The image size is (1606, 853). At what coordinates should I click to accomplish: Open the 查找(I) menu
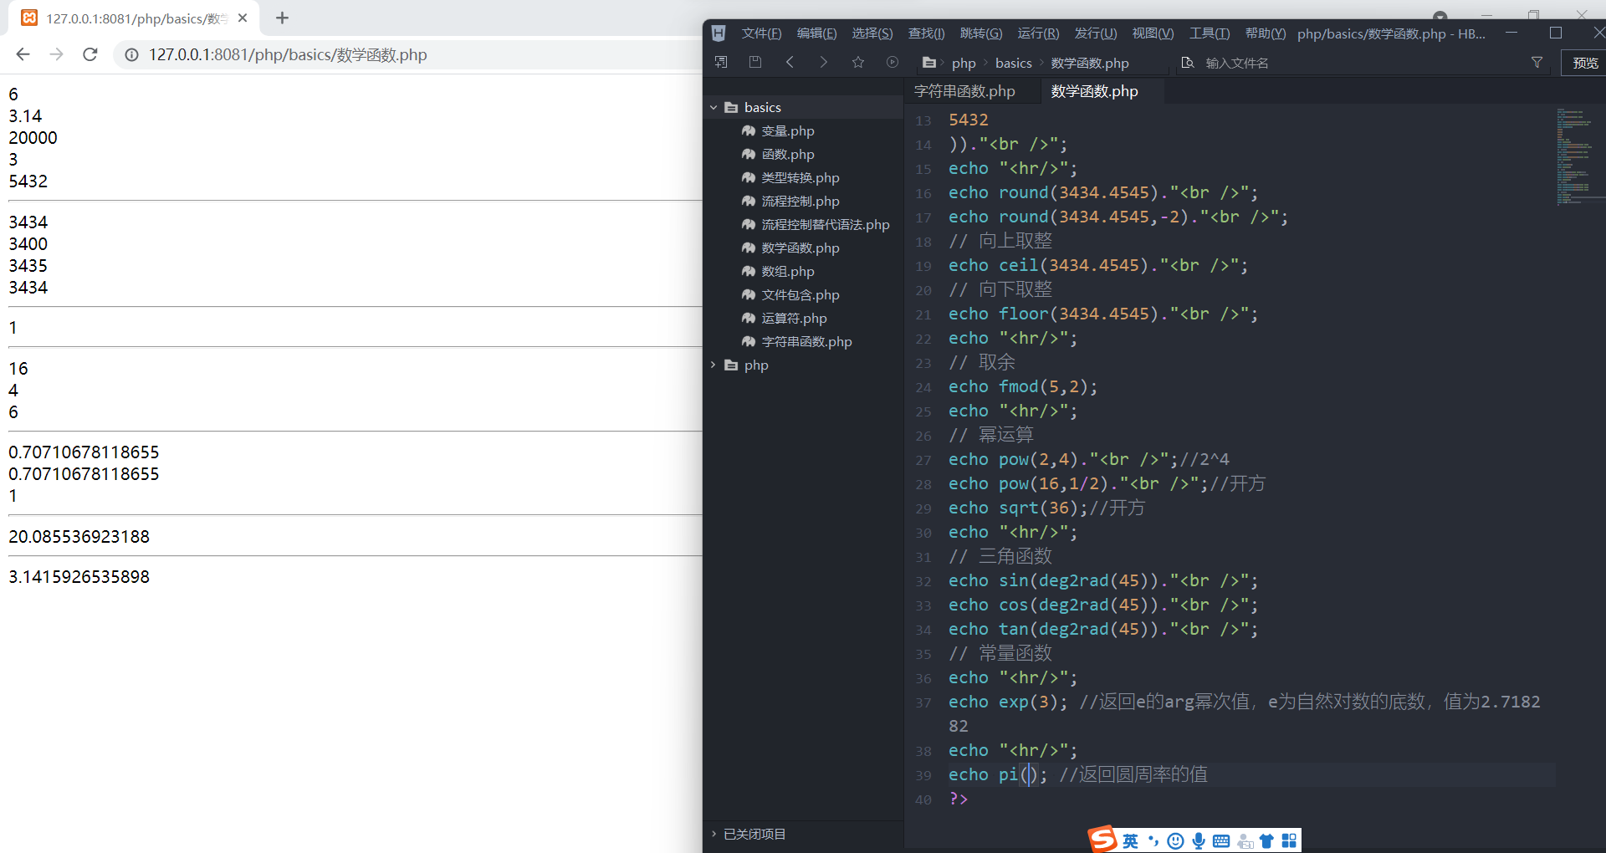pyautogui.click(x=927, y=33)
